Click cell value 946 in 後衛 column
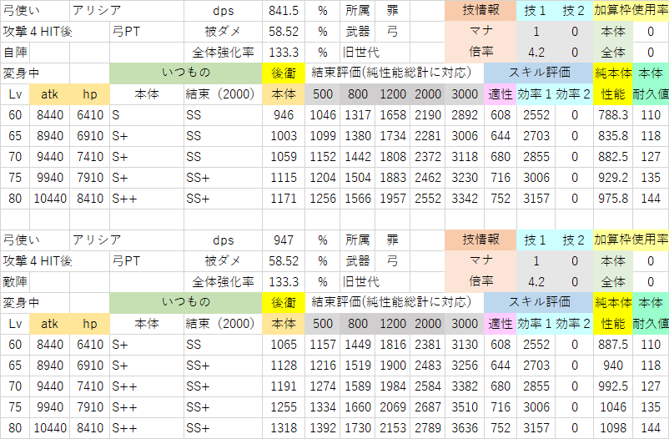This screenshot has width=669, height=439. [x=284, y=115]
